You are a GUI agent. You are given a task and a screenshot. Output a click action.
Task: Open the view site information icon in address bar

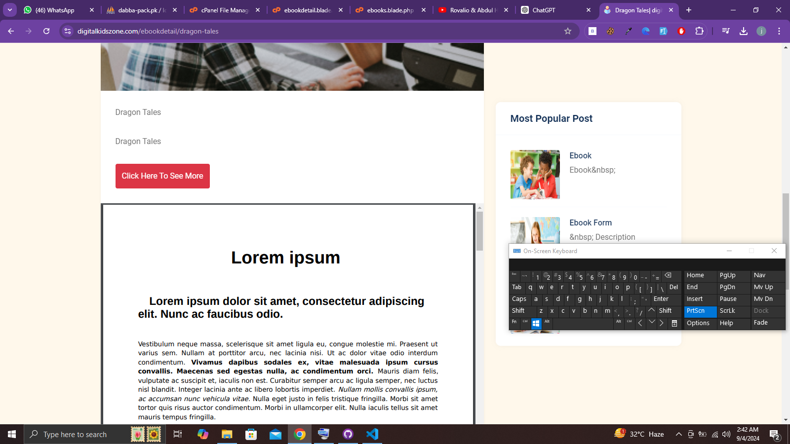pyautogui.click(x=68, y=31)
